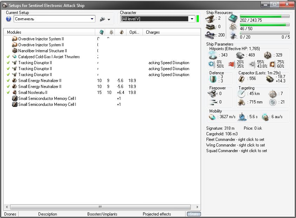This screenshot has height=218, width=296.
Task: Click the align time icon showing 5.6 s
Action: click(242, 117)
